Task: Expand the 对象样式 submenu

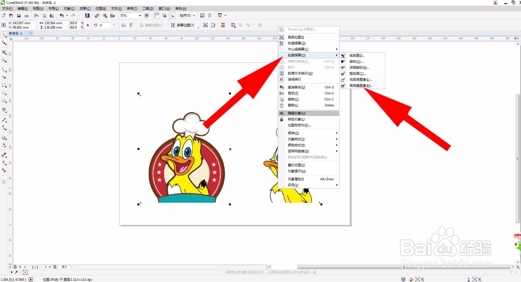Action: tap(308, 139)
